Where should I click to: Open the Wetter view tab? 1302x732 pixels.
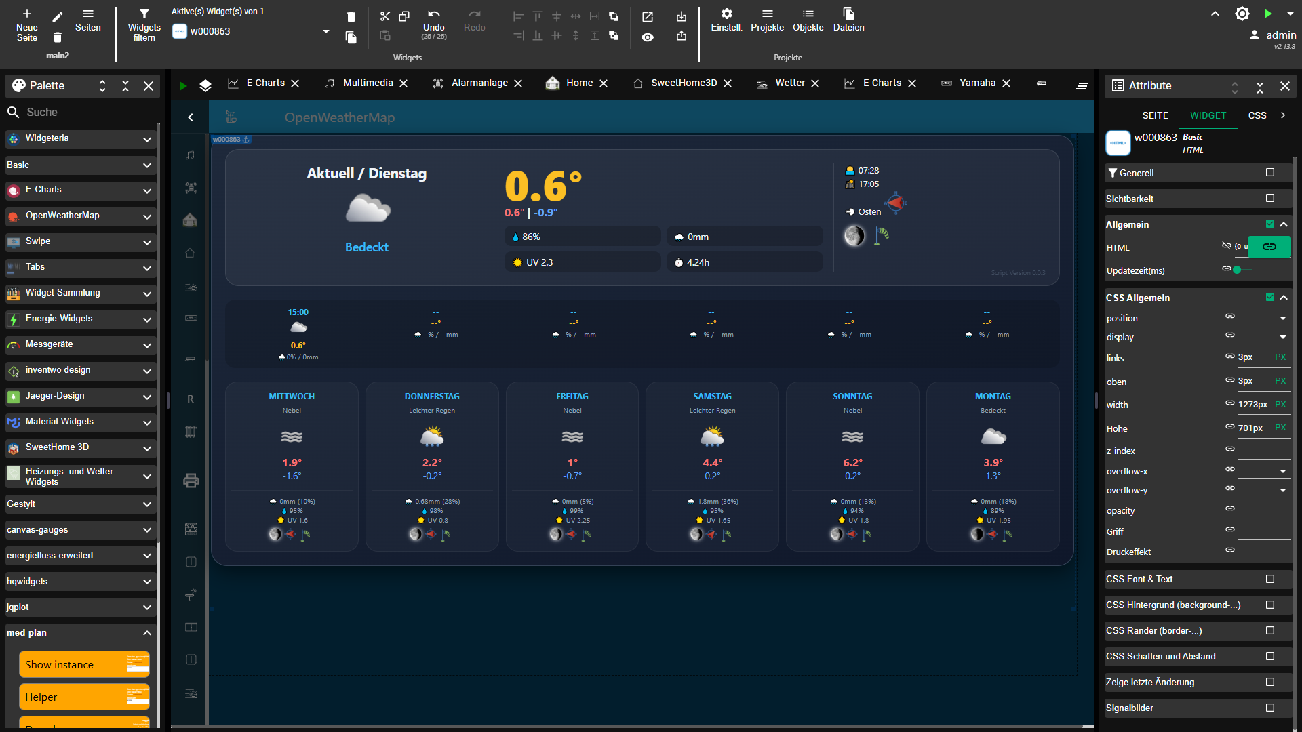point(789,83)
